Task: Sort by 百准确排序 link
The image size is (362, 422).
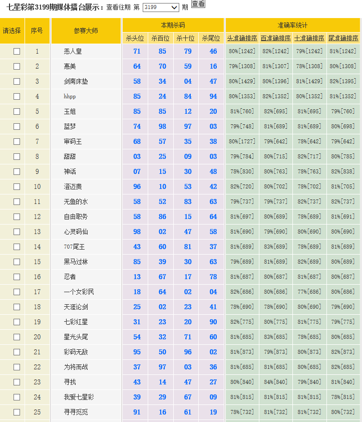Action: coord(276,38)
